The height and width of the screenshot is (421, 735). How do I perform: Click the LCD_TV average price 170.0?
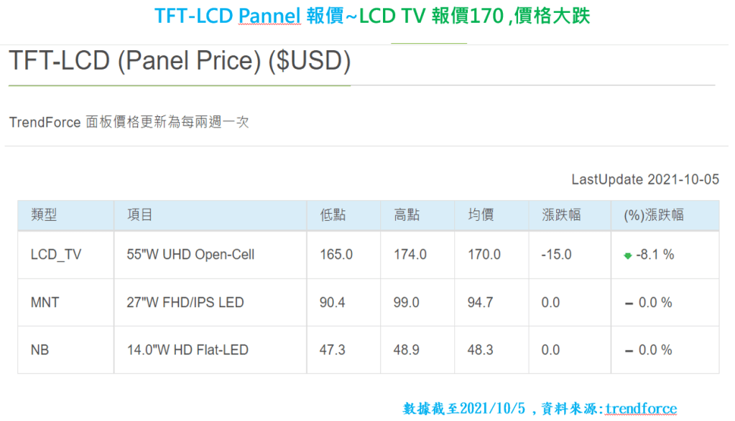[484, 255]
